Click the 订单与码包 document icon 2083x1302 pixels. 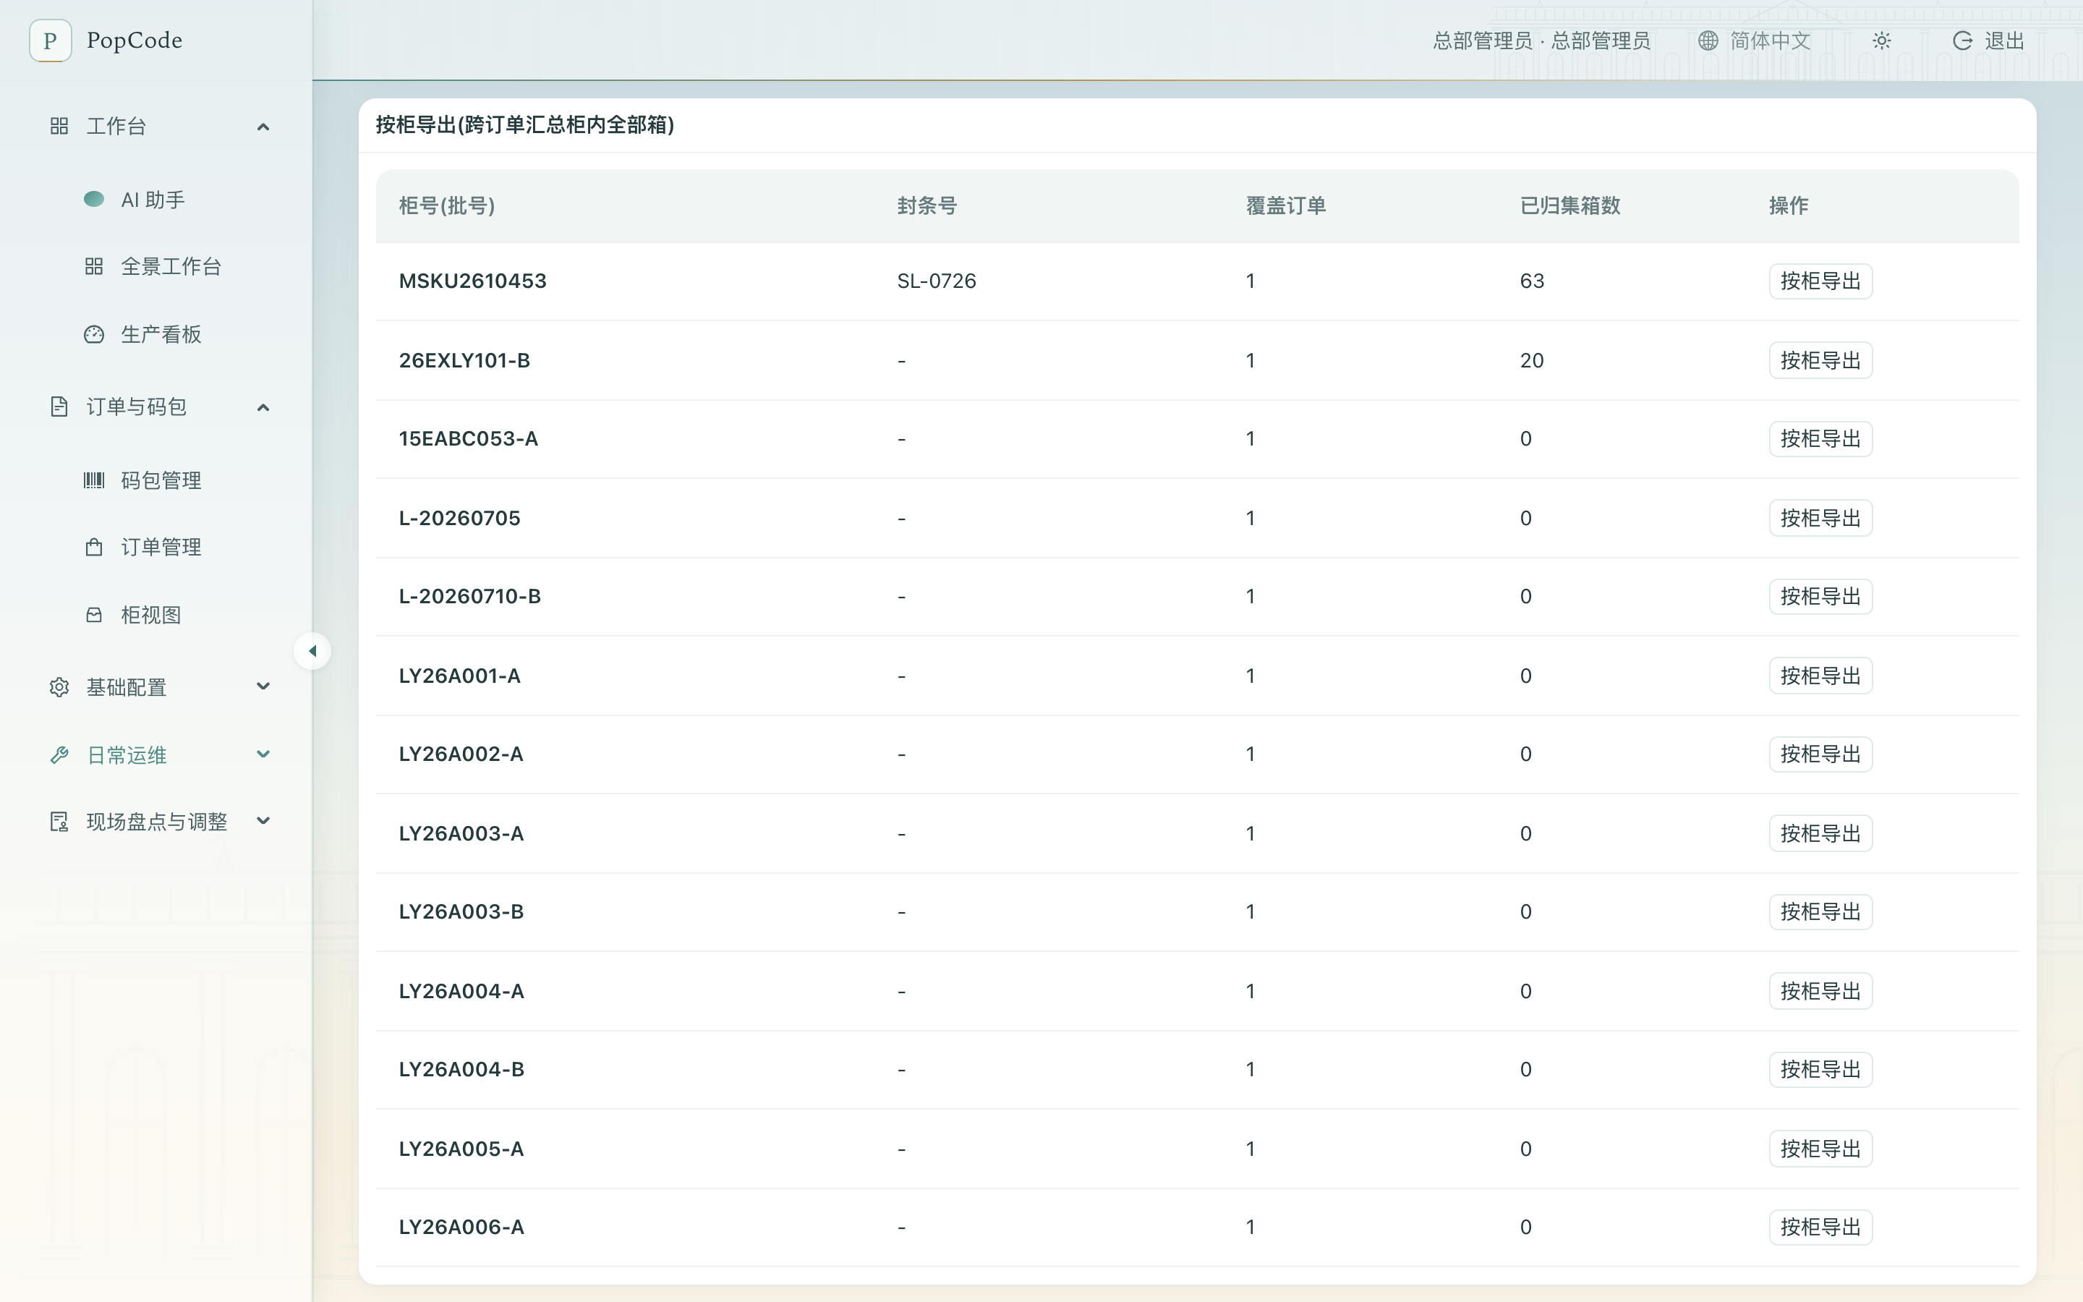click(x=59, y=407)
